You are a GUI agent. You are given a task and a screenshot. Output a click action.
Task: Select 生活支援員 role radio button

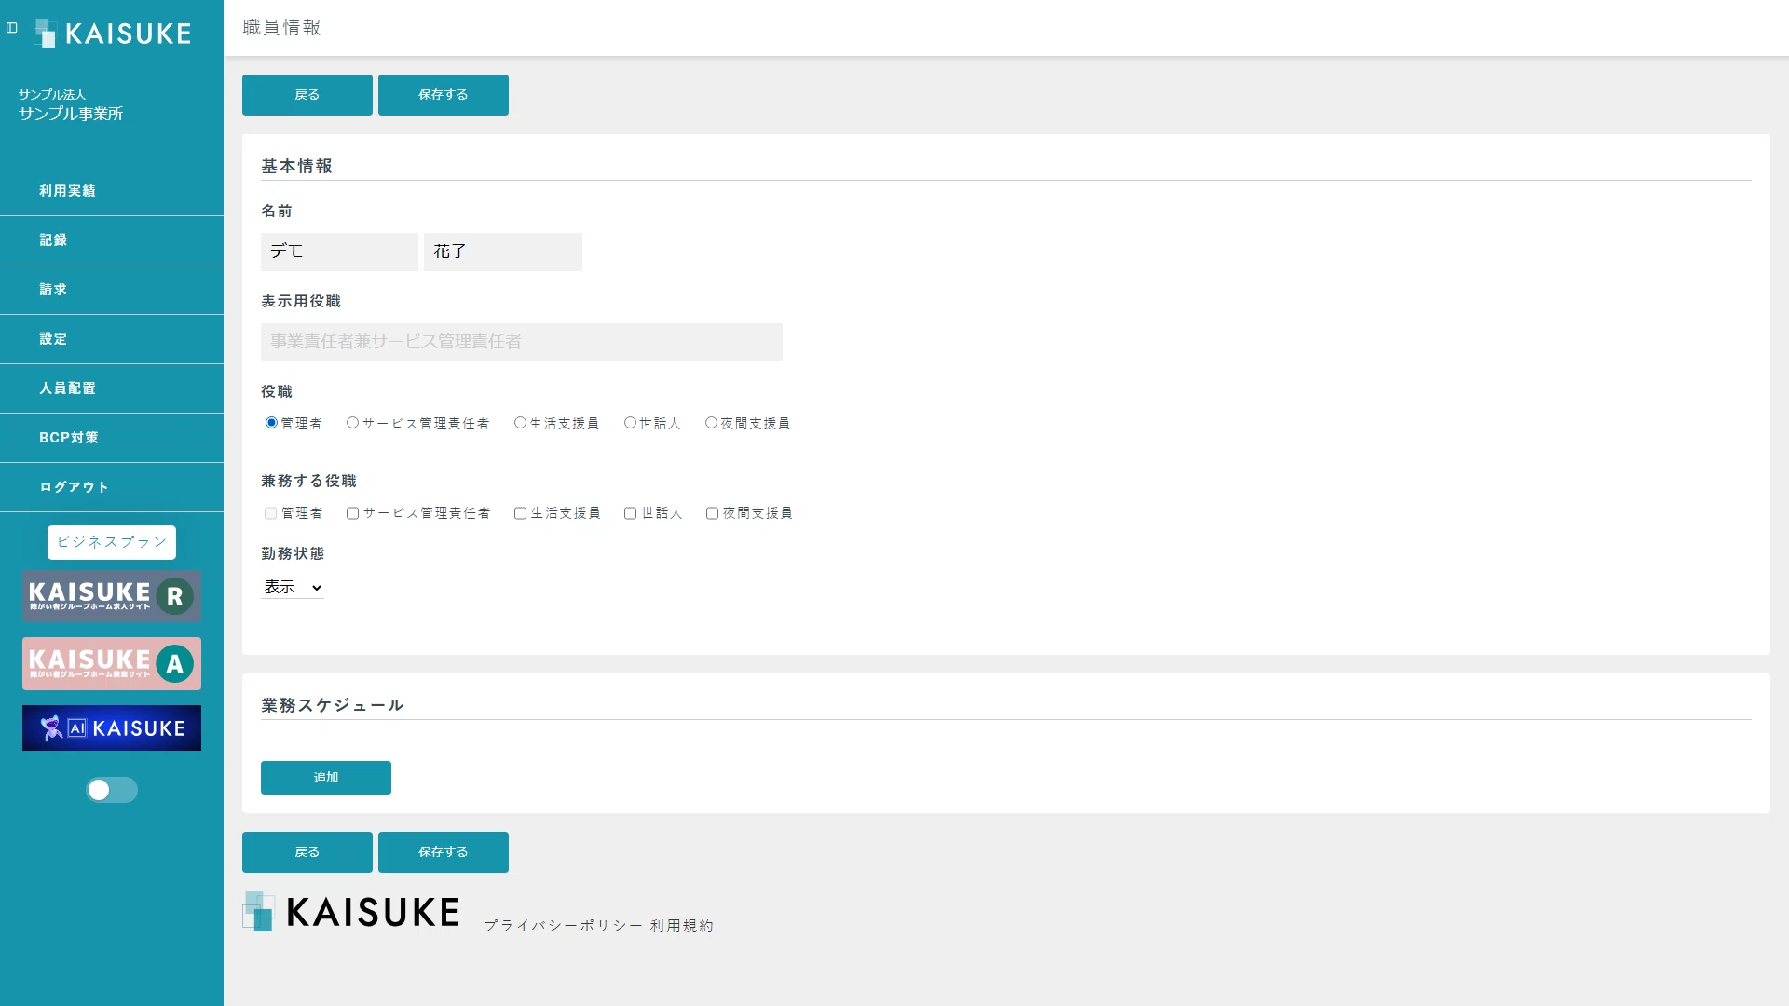(520, 423)
